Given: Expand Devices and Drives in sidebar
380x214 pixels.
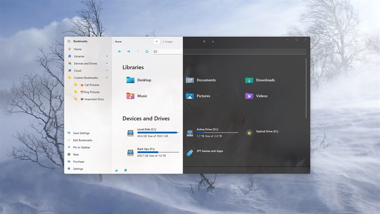Looking at the screenshot, I should click(x=107, y=64).
